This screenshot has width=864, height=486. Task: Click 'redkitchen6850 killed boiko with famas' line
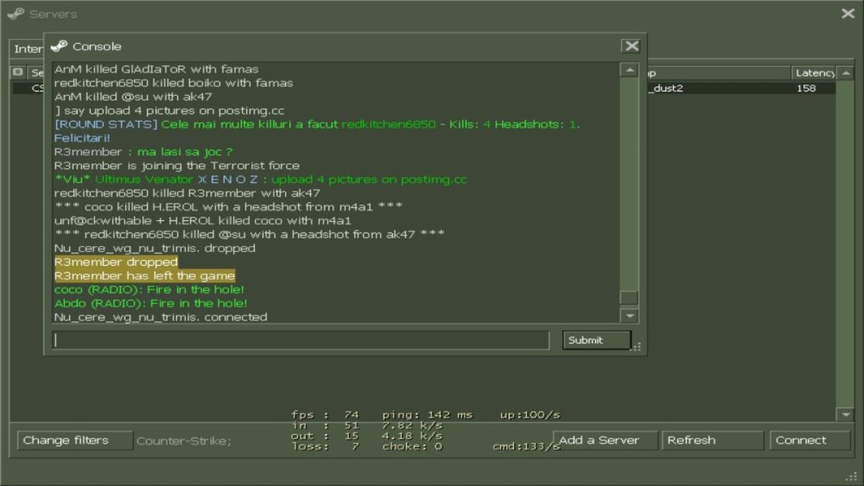click(174, 83)
